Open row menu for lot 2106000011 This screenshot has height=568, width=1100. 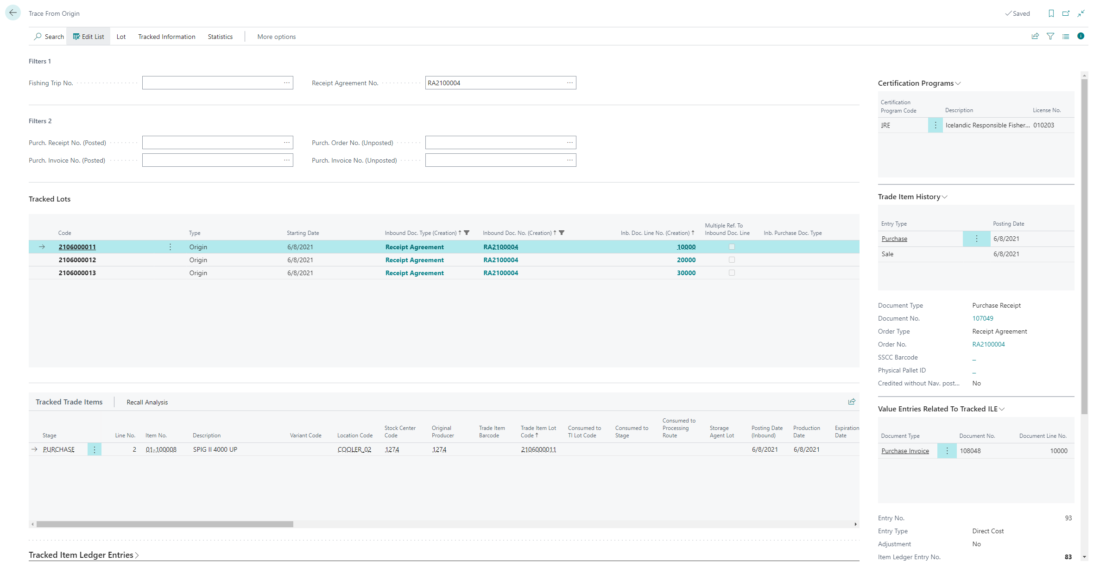coord(170,247)
